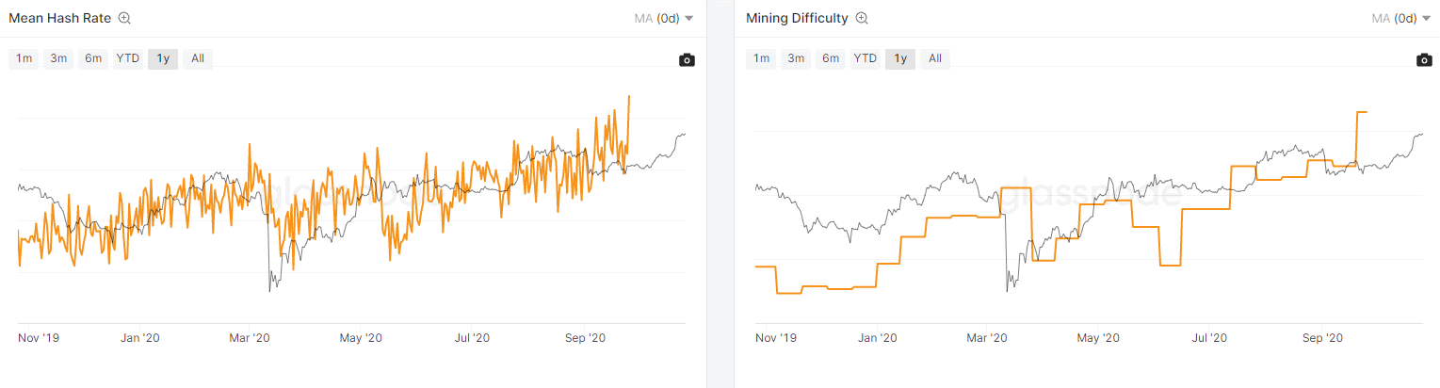This screenshot has height=388, width=1440.
Task: Select 1y range on Mining Difficulty
Action: [900, 58]
